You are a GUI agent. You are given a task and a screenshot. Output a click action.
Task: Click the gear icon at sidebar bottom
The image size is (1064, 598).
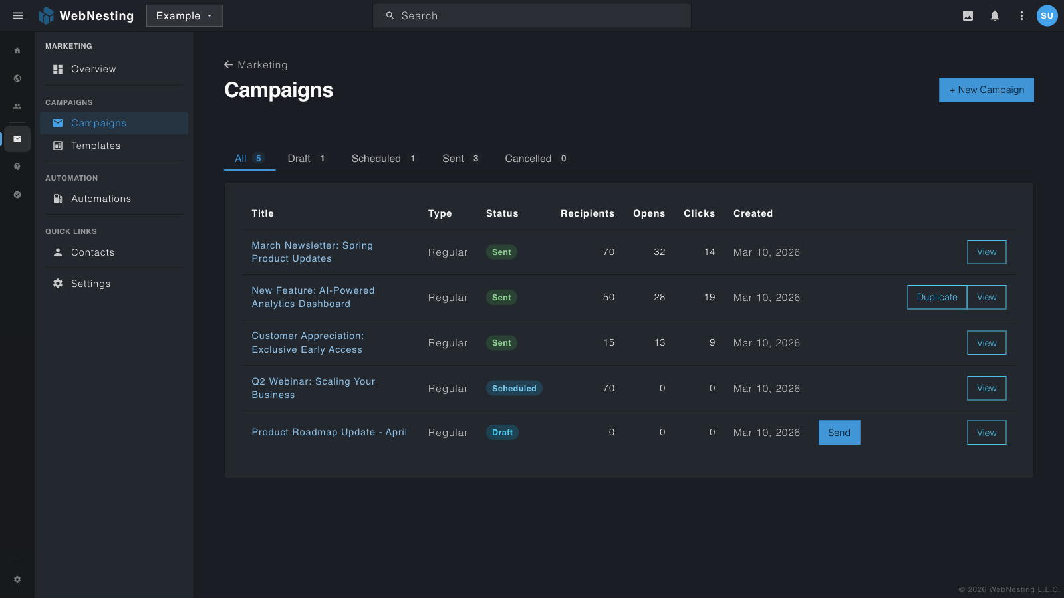[17, 579]
